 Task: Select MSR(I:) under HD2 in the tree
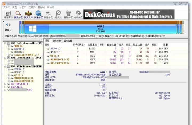tap(19, 72)
